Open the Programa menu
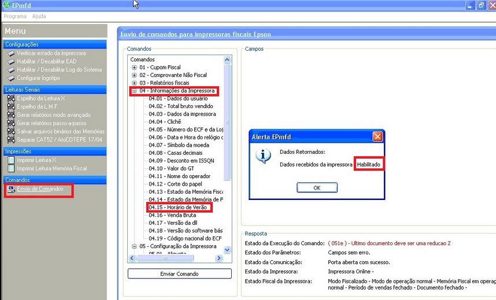The height and width of the screenshot is (300, 496). (x=15, y=16)
